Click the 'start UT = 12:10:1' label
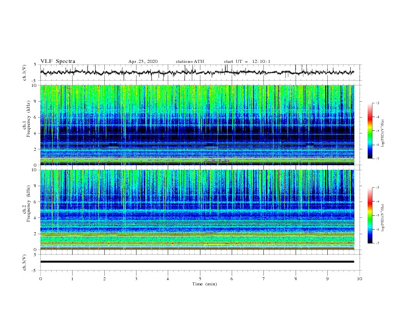Screen dimensions: 405x313 [247, 61]
